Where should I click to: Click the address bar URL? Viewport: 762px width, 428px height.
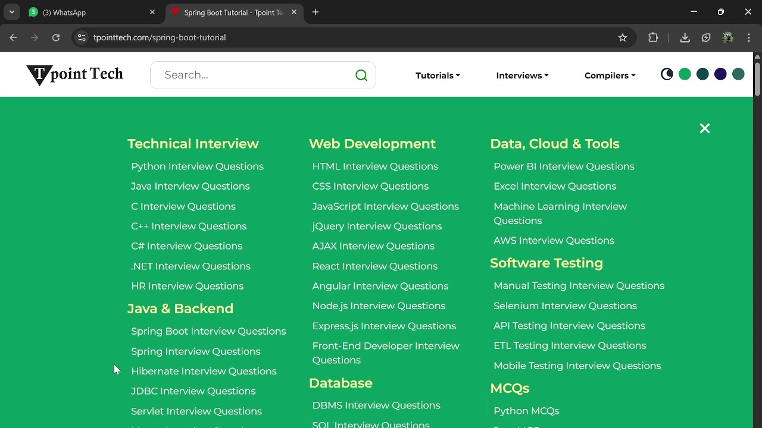pyautogui.click(x=160, y=37)
